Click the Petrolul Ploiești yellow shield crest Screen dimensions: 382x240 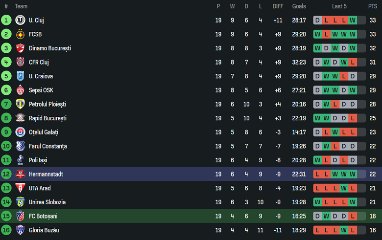[20, 104]
